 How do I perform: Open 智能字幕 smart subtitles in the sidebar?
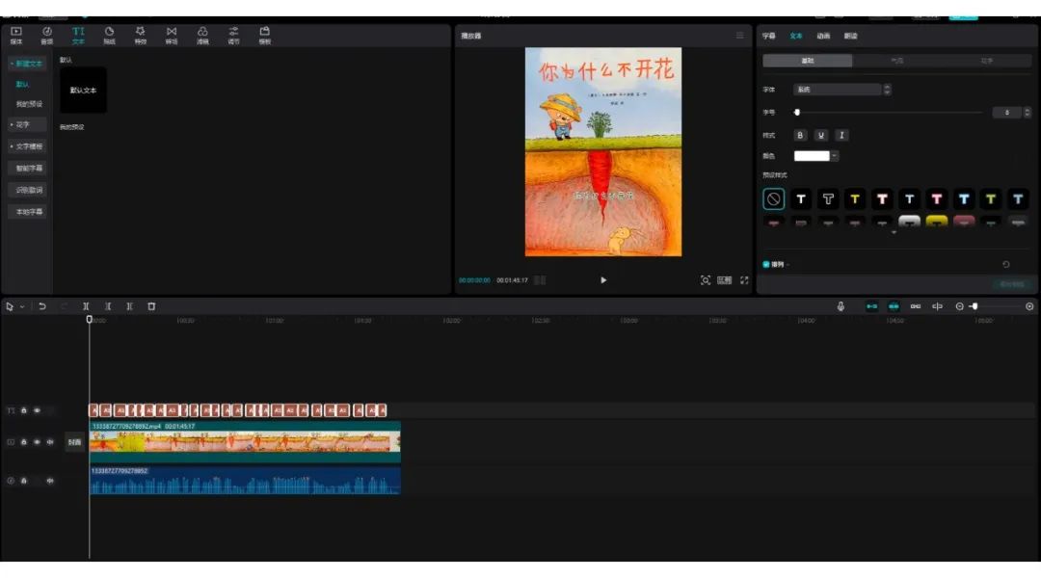click(27, 169)
